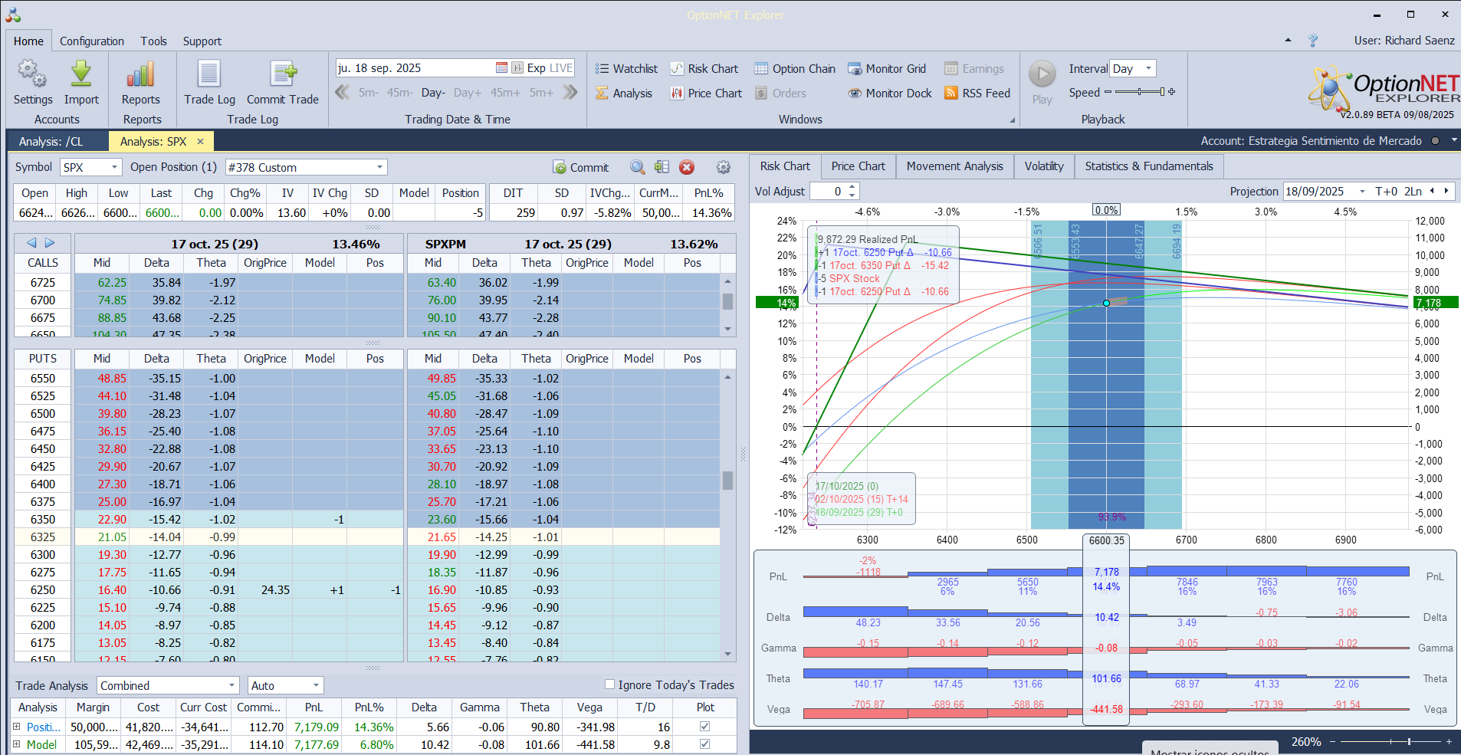Close the Analysis: SPX tab

click(200, 141)
